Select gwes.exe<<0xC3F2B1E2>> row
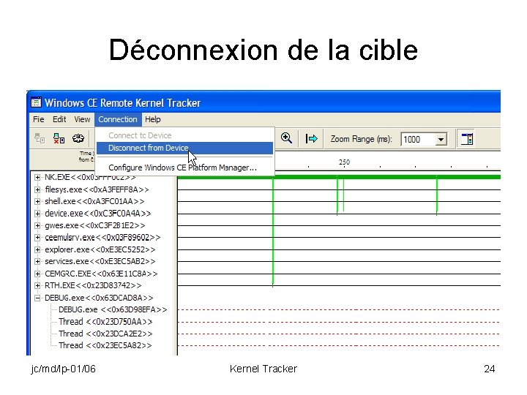Image resolution: width=527 pixels, height=395 pixels. (x=95, y=225)
